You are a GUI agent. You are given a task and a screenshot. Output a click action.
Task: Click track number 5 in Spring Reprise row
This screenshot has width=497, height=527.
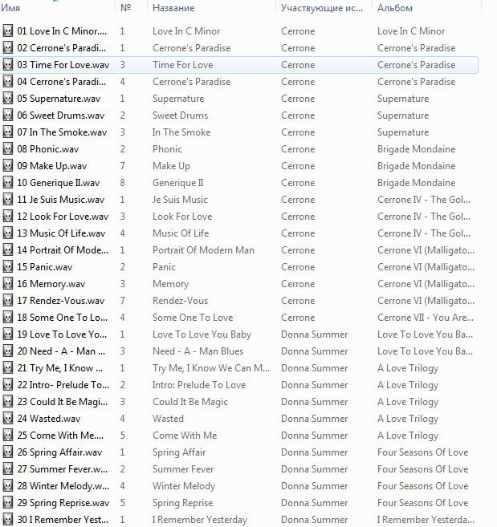[123, 502]
